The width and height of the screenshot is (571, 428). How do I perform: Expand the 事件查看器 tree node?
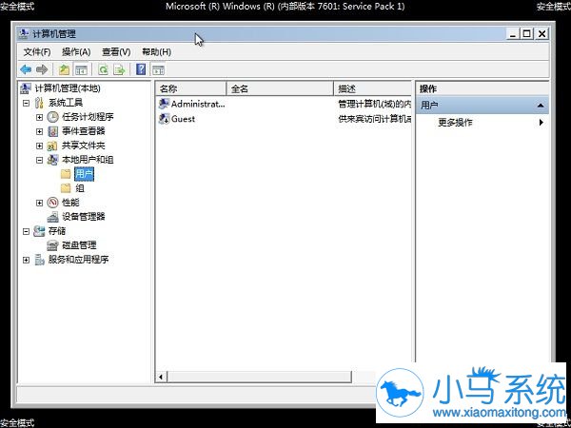(39, 131)
